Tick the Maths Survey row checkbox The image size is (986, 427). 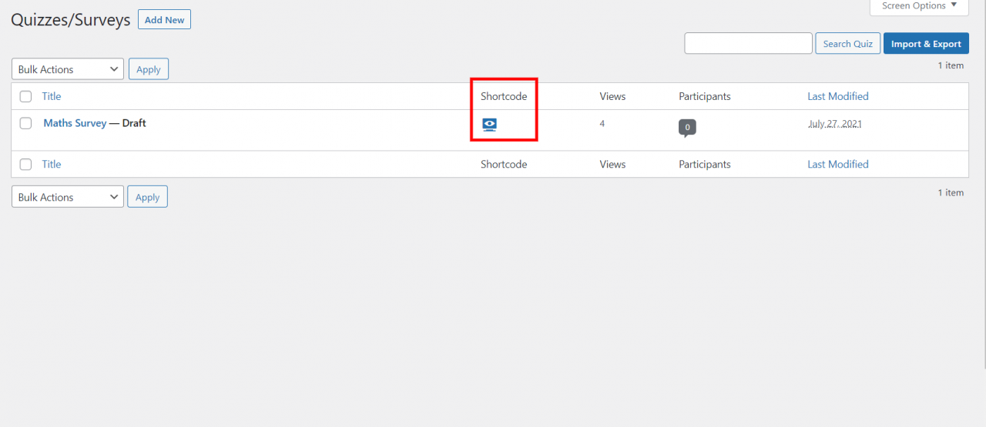point(26,123)
